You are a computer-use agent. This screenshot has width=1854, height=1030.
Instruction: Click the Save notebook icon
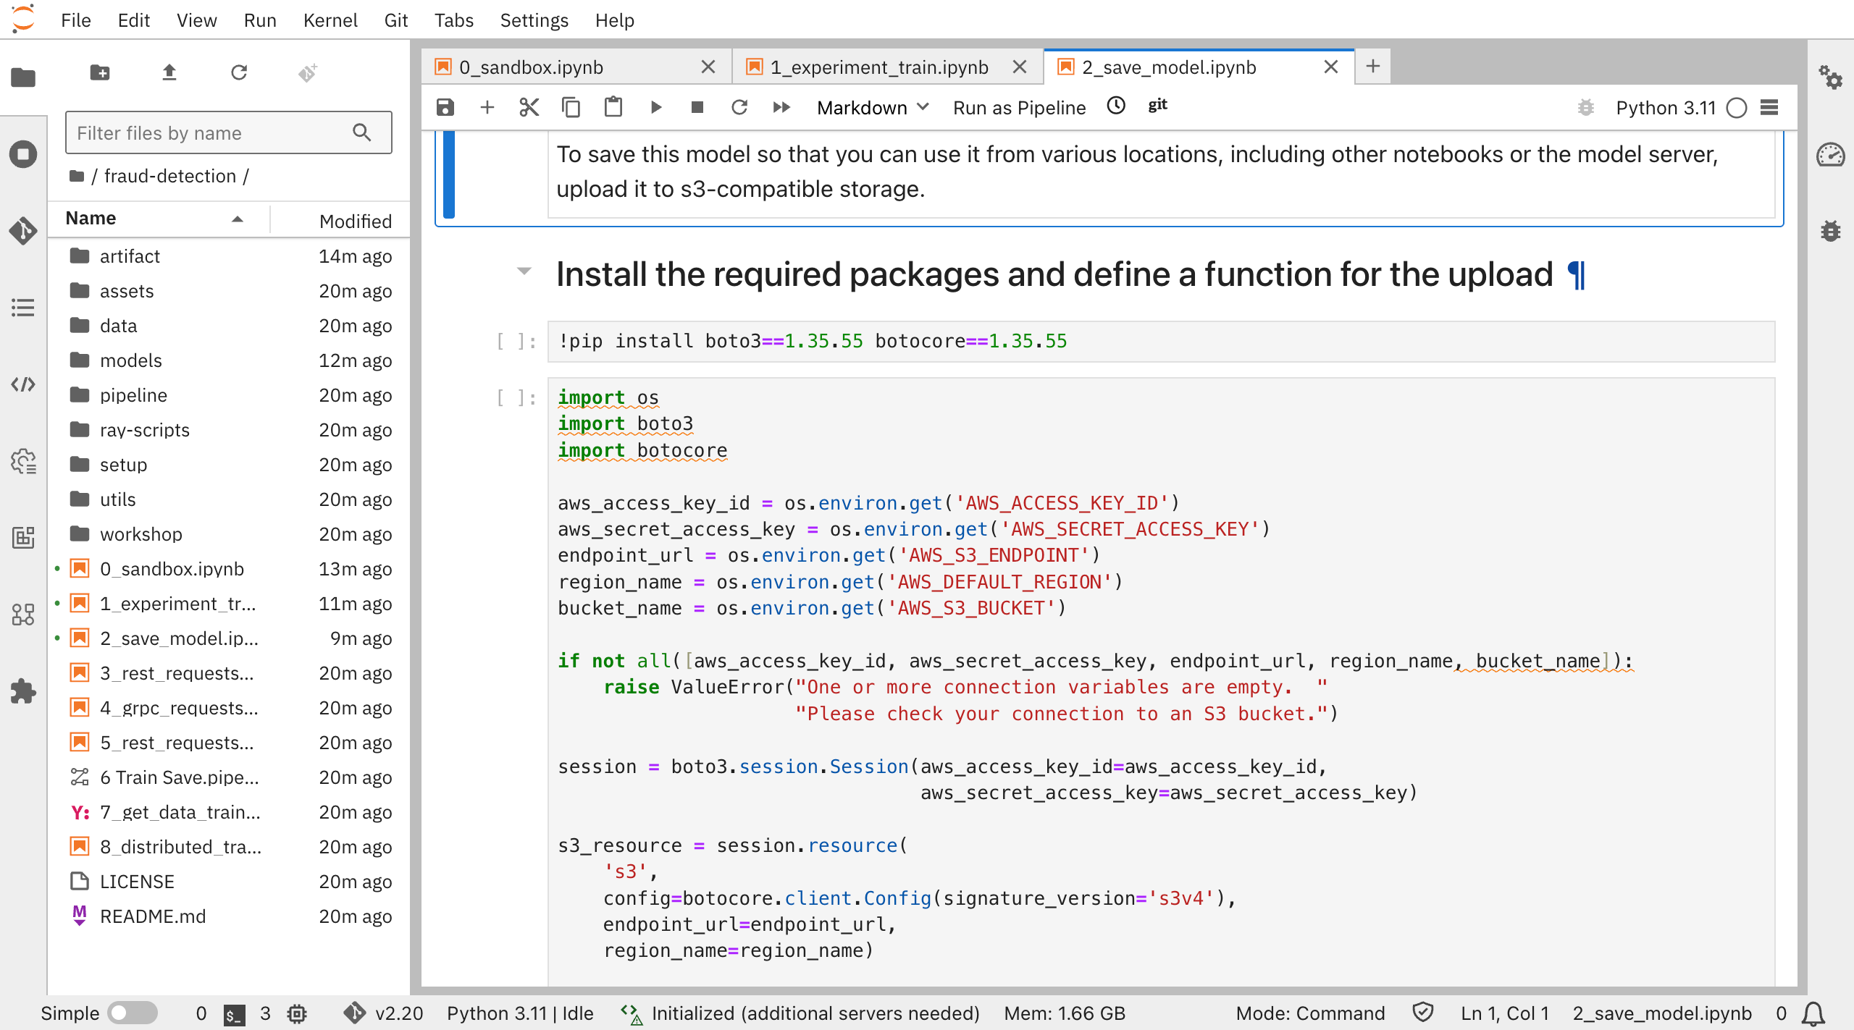click(445, 107)
